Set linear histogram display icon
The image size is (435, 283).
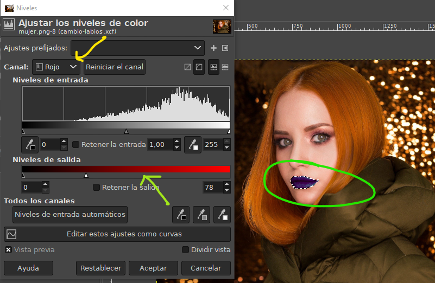213,67
